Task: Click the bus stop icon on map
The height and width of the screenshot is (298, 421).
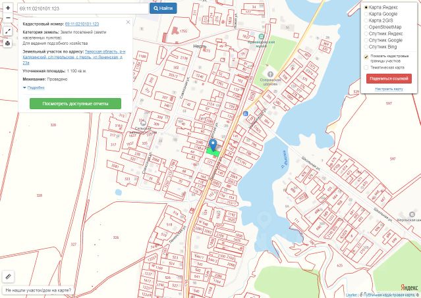Action: click(x=245, y=114)
